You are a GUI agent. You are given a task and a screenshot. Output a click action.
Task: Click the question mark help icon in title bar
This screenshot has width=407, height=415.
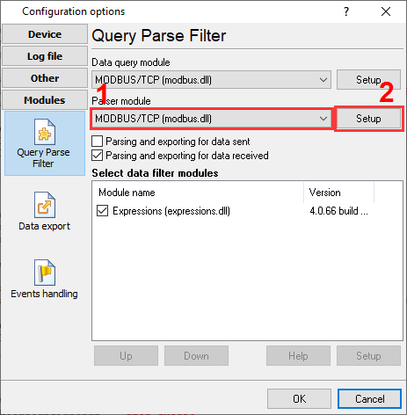[x=346, y=11]
